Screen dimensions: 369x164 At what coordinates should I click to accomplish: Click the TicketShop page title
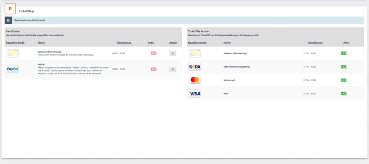[27, 12]
